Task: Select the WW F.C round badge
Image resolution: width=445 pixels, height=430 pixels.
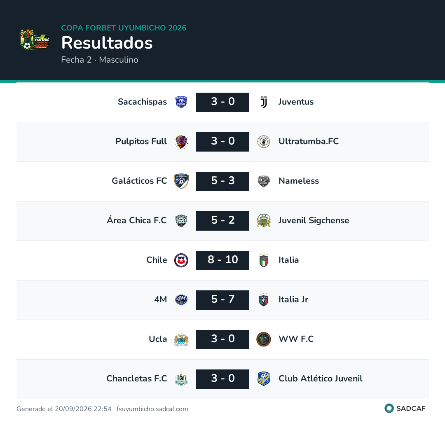Action: point(264,339)
